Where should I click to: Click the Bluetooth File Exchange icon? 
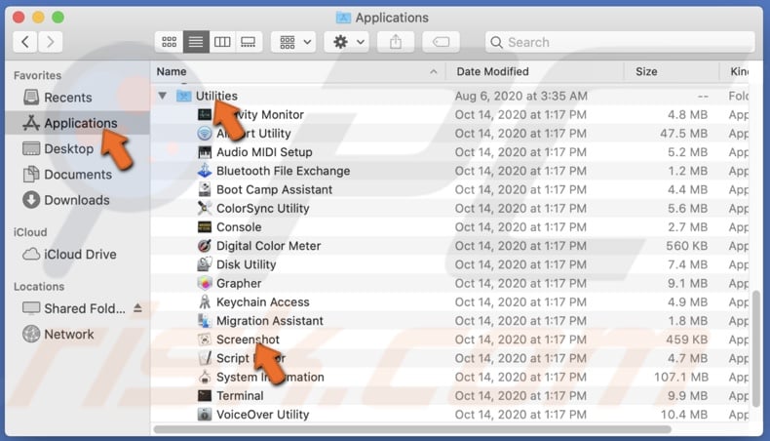point(205,171)
